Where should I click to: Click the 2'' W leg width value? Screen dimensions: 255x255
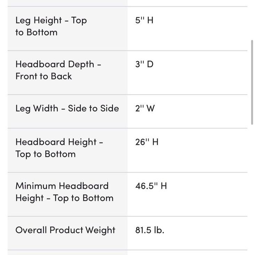(x=145, y=108)
